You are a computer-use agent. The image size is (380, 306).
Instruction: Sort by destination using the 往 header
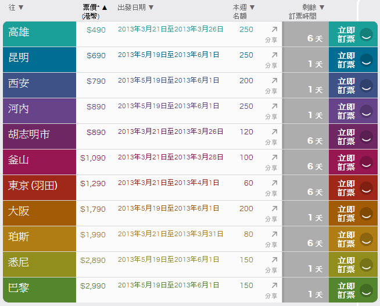tap(16, 8)
